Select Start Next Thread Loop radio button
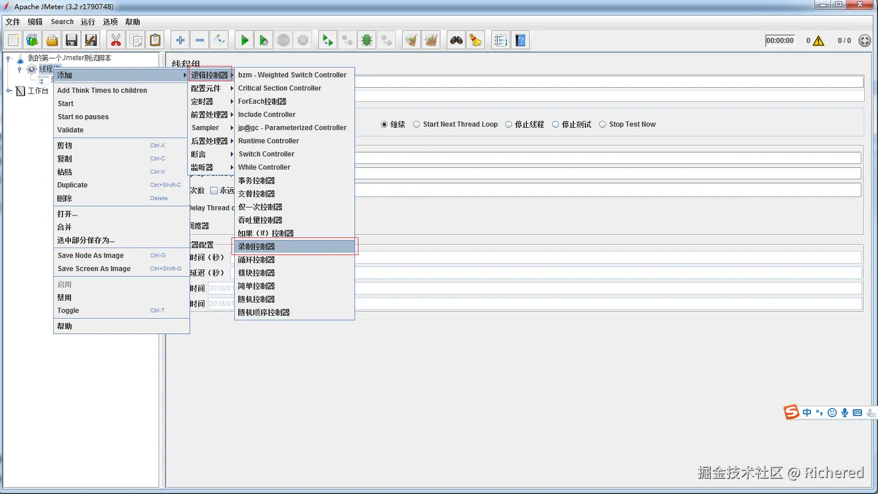 point(416,124)
